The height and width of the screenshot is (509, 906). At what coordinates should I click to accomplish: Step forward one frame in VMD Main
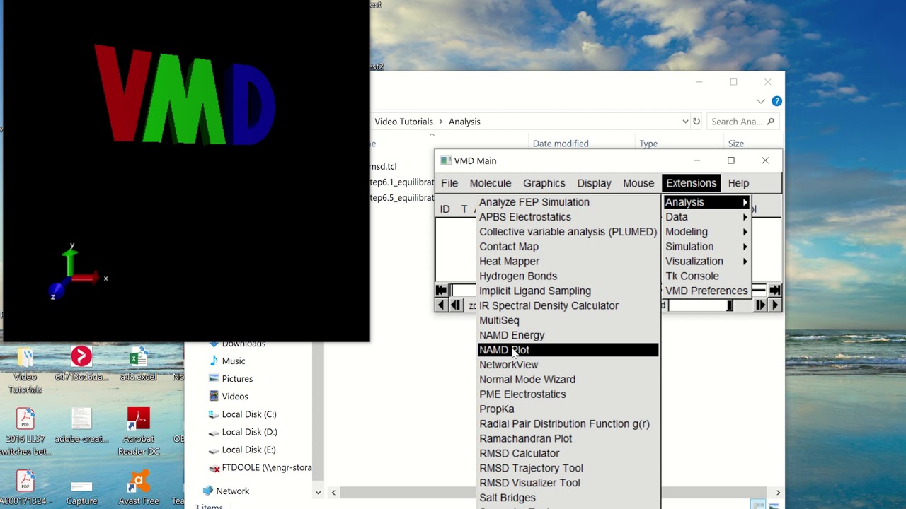tap(760, 305)
